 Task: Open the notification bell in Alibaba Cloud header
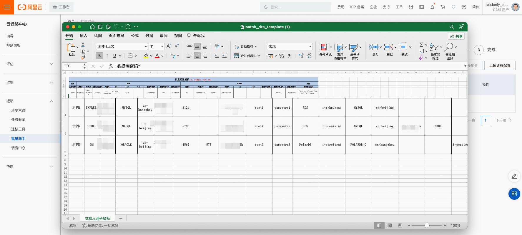(x=432, y=7)
